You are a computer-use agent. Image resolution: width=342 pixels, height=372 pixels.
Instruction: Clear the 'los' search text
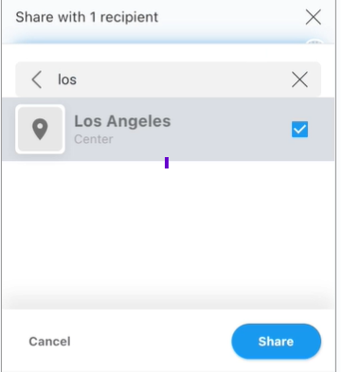point(299,80)
